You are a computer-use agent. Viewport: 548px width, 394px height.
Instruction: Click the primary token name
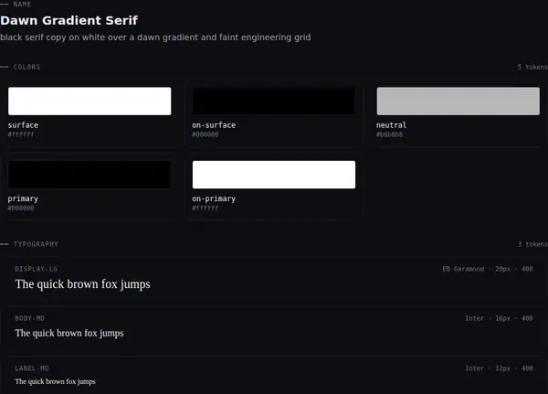point(23,198)
